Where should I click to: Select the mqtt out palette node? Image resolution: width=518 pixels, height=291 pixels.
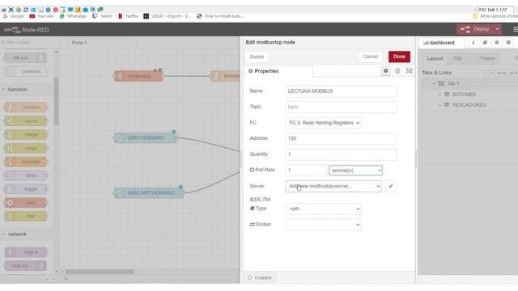[25, 266]
